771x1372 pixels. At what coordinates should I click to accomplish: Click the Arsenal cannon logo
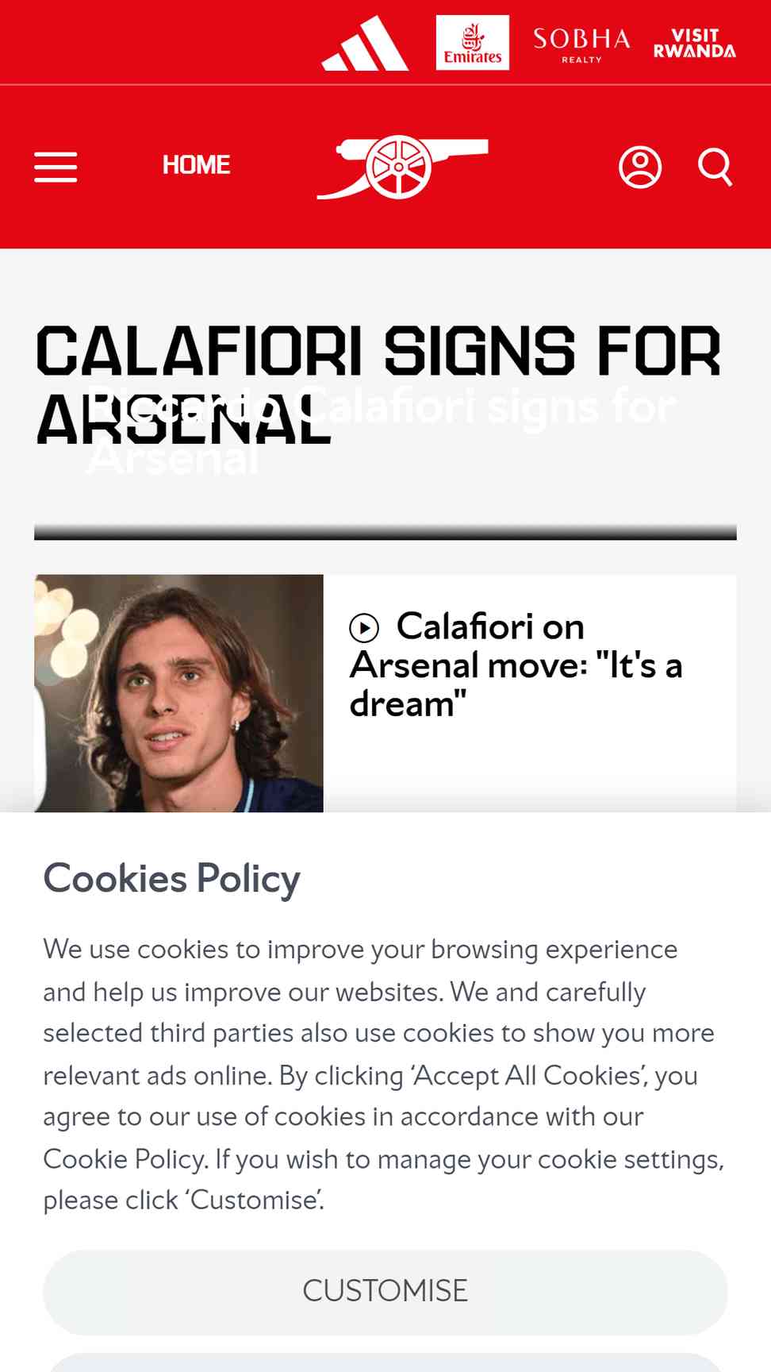tap(403, 167)
